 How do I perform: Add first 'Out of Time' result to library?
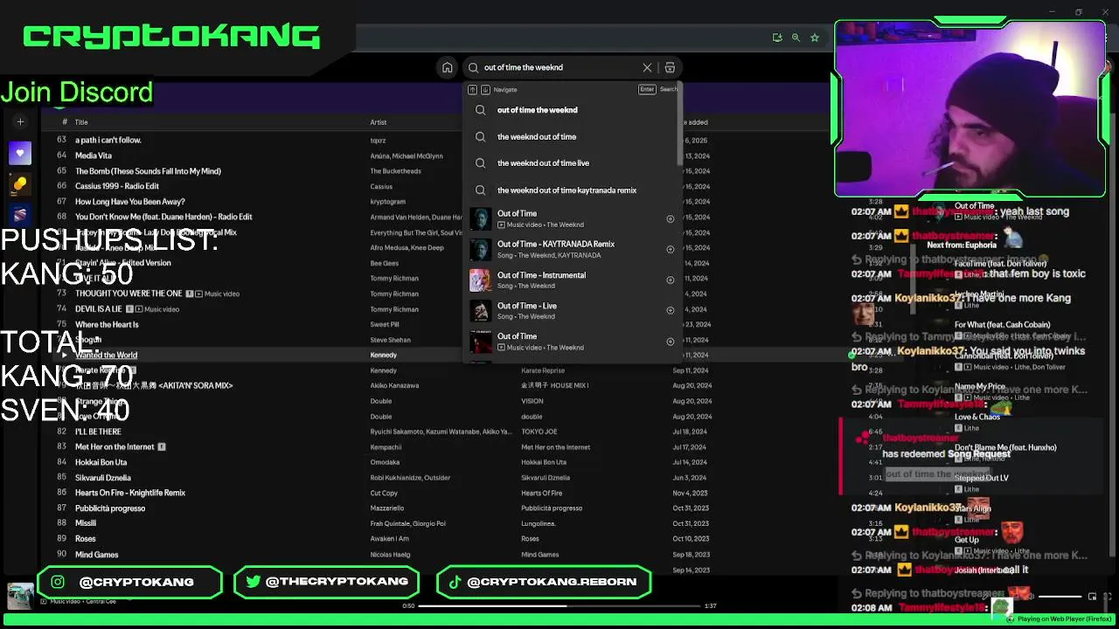point(671,218)
